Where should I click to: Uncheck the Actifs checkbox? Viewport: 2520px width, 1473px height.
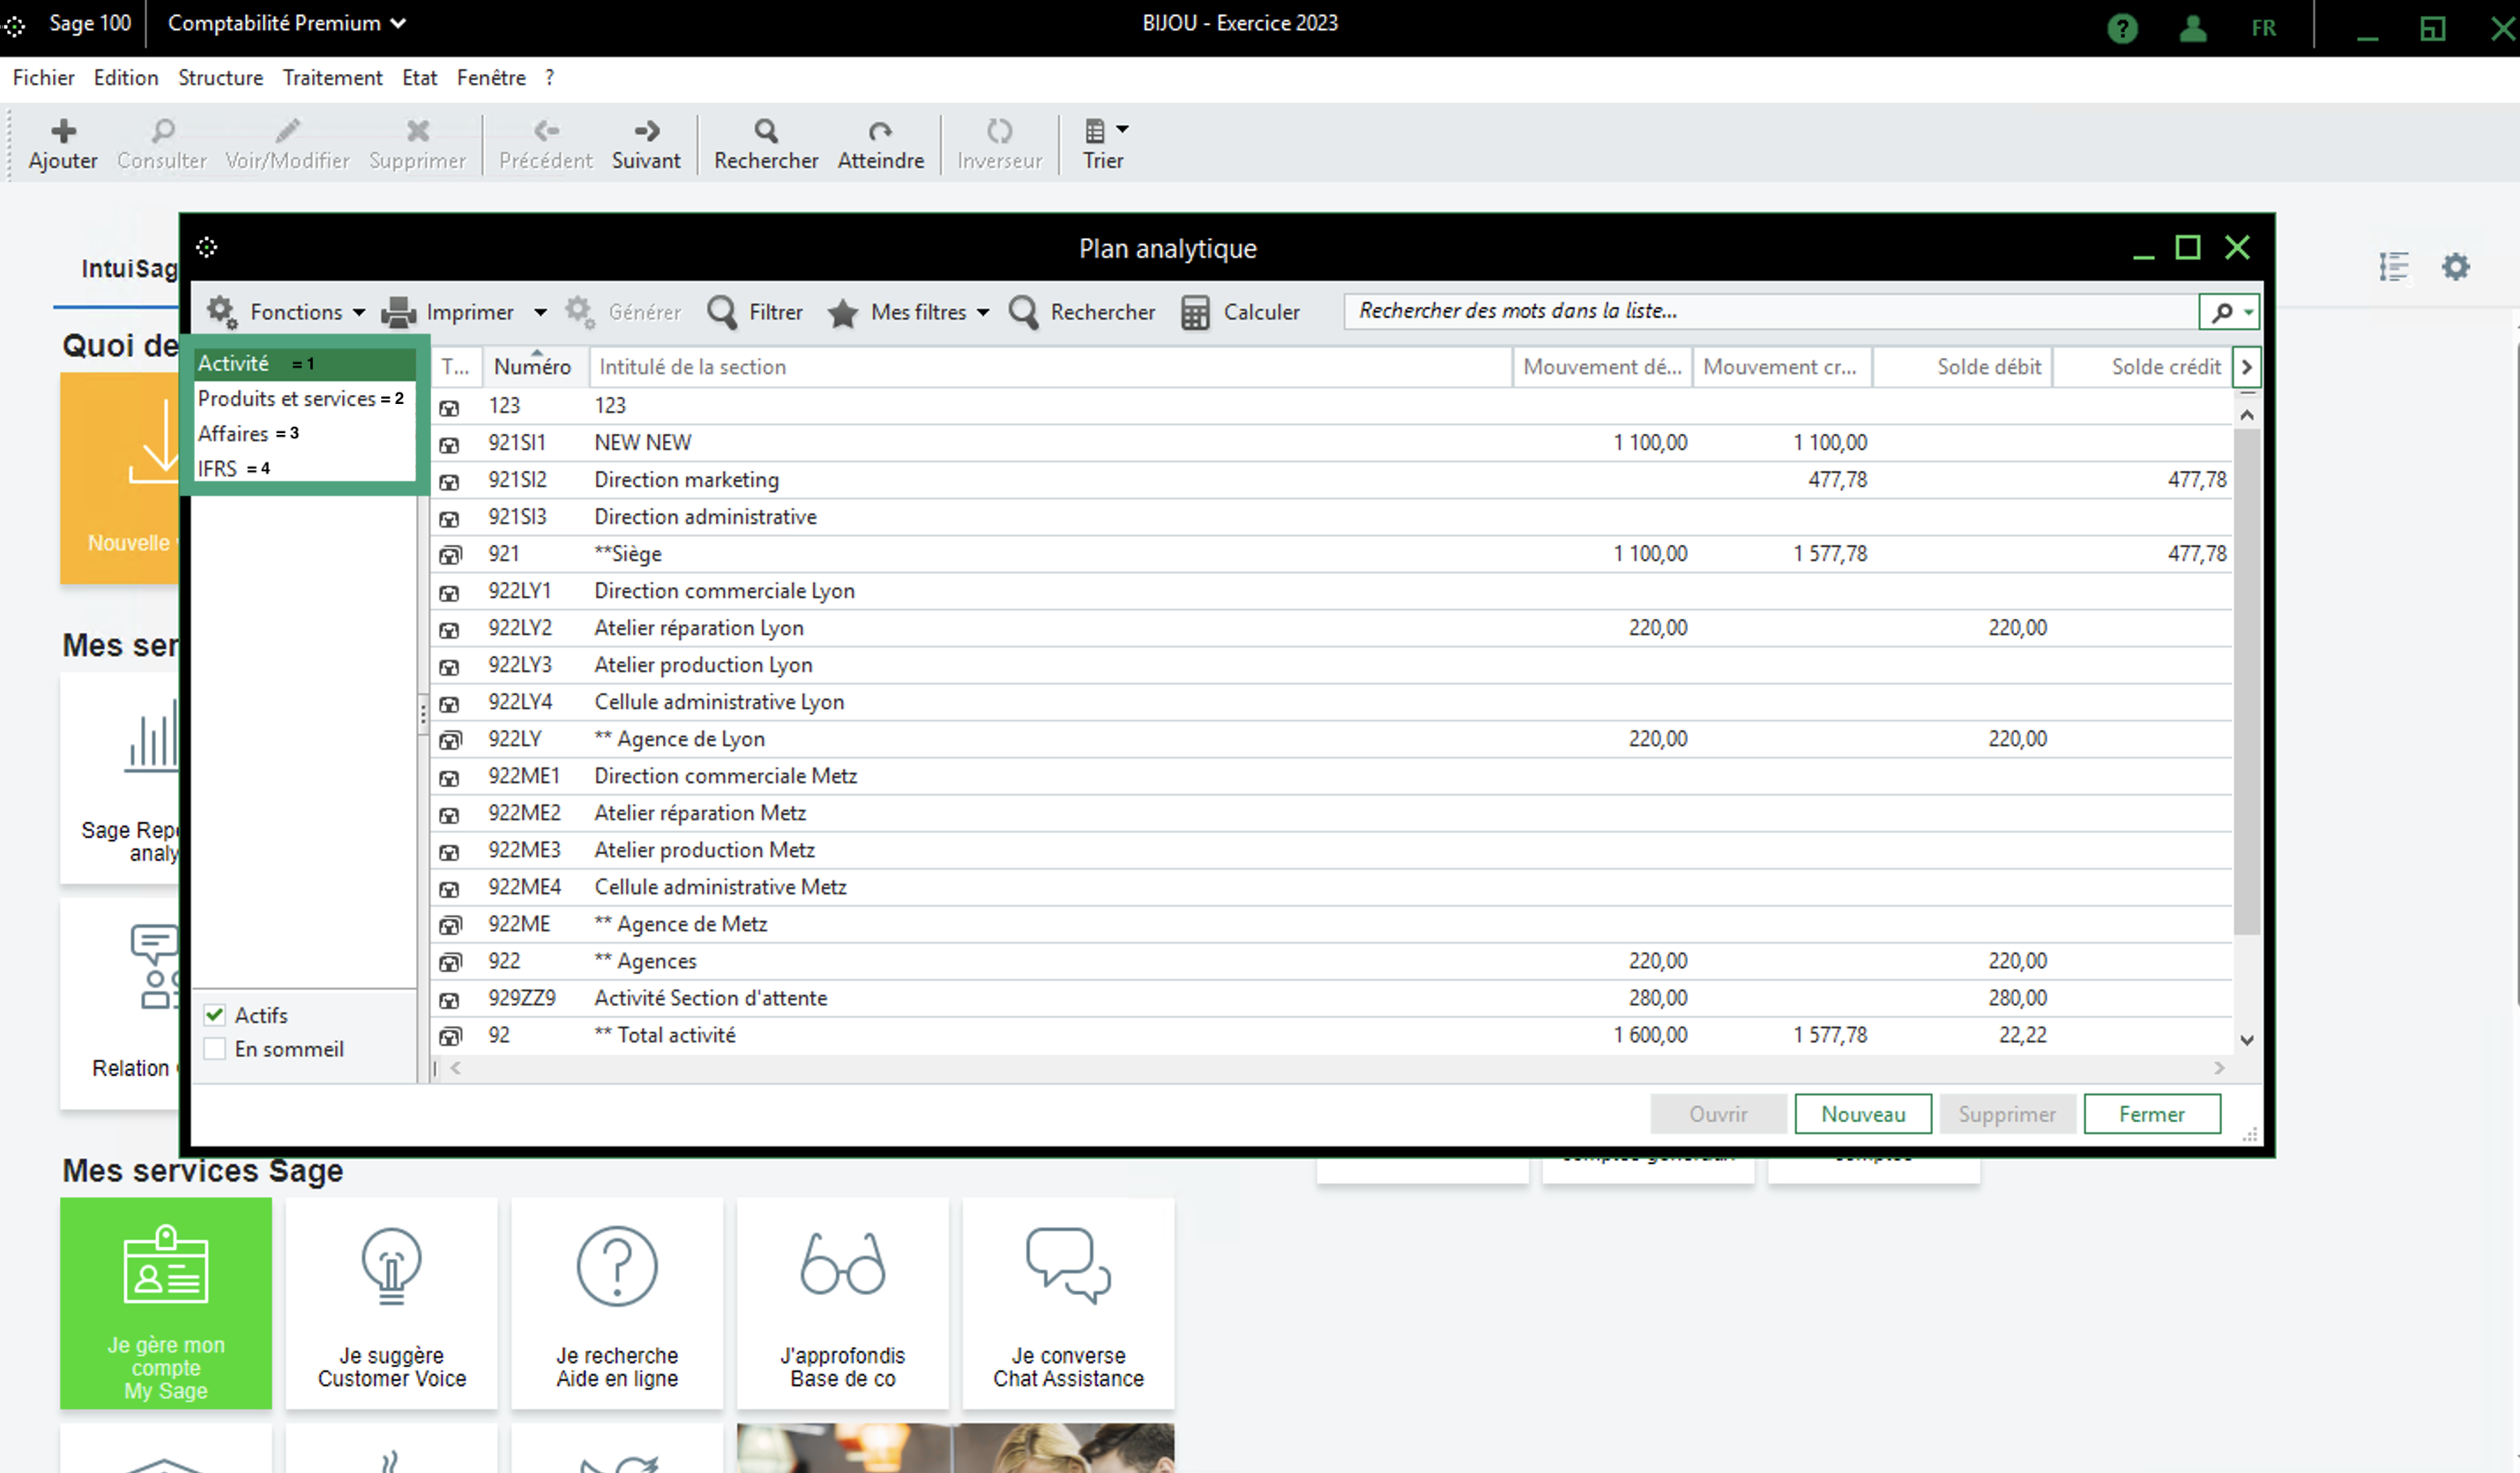click(x=215, y=1014)
